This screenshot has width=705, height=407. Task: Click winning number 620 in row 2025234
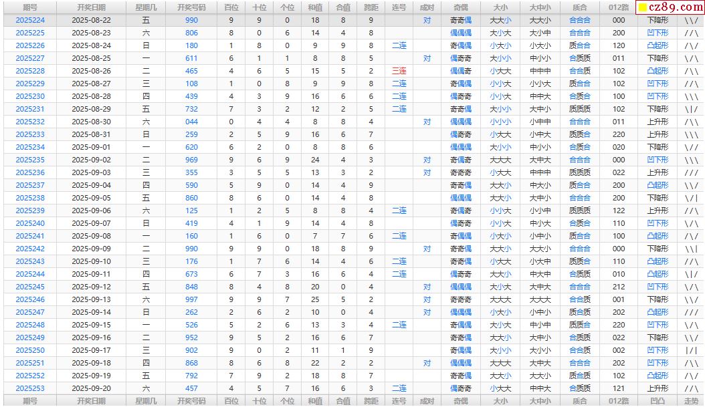point(191,147)
